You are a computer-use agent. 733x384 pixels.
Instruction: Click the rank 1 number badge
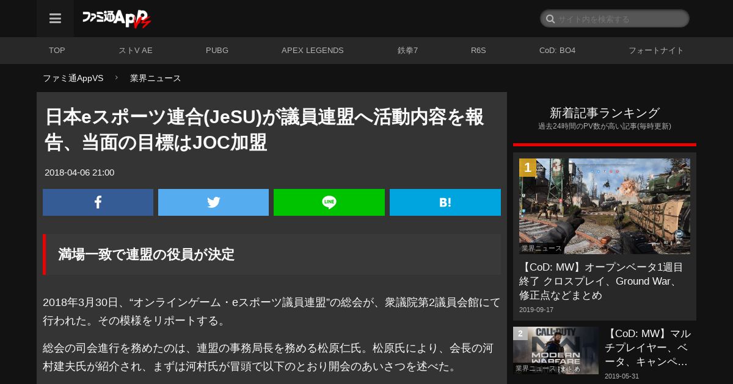tap(528, 168)
